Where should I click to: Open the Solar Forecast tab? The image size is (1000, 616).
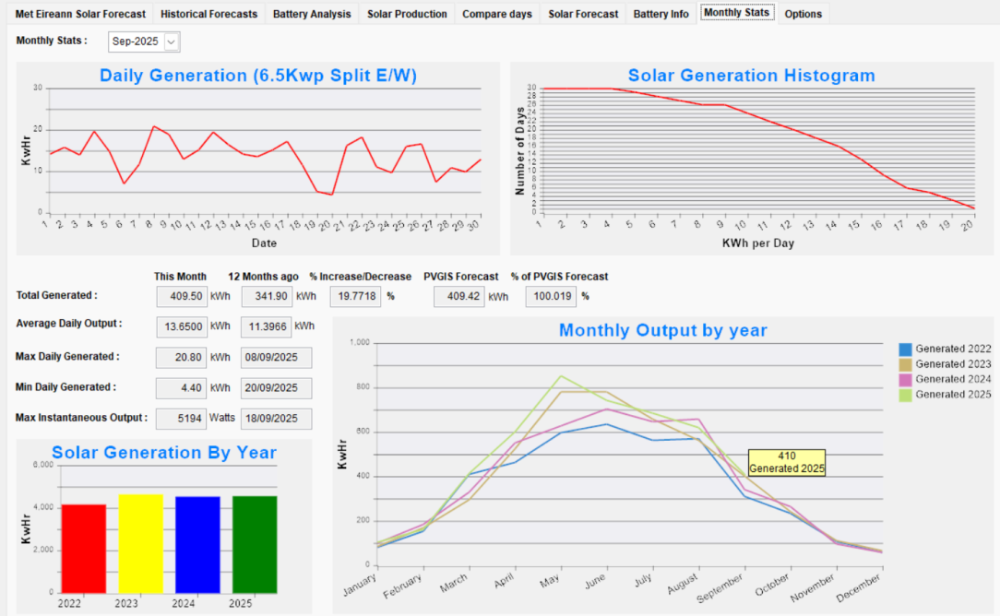[583, 14]
